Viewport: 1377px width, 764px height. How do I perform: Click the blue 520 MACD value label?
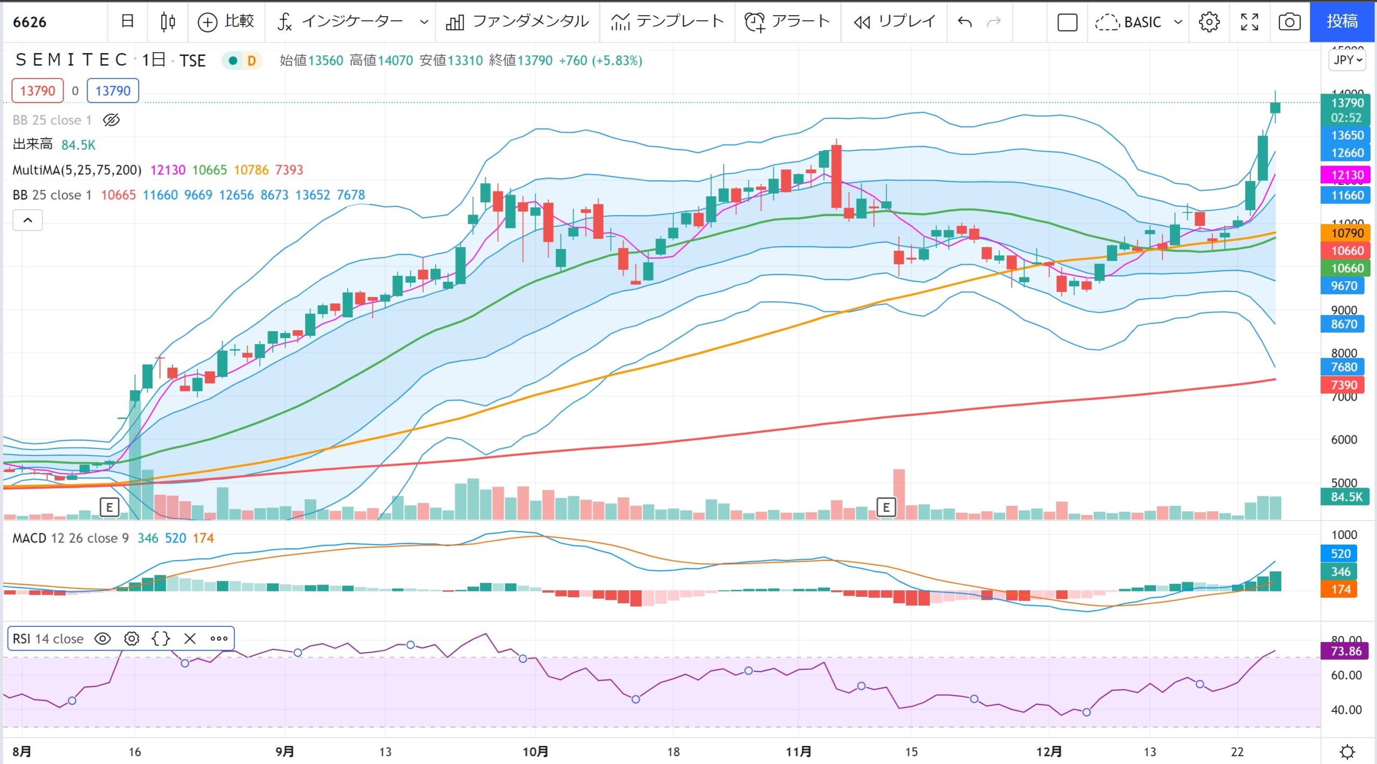[x=1340, y=554]
